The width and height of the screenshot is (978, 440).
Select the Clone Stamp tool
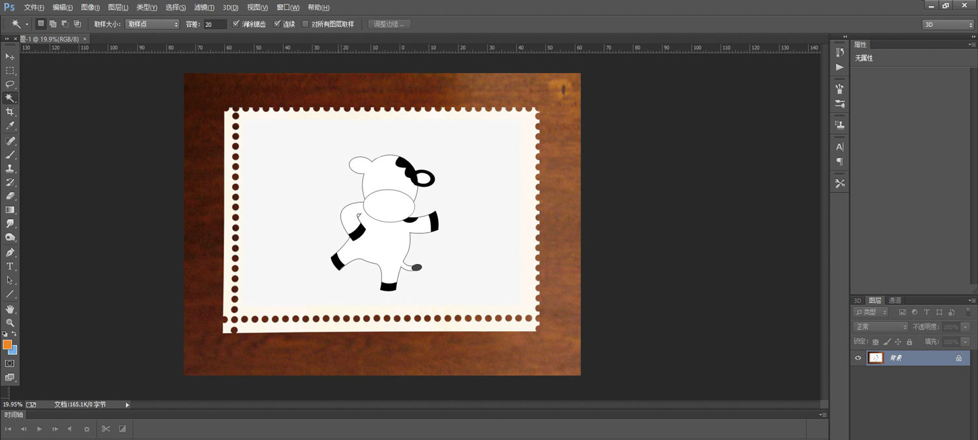[10, 168]
